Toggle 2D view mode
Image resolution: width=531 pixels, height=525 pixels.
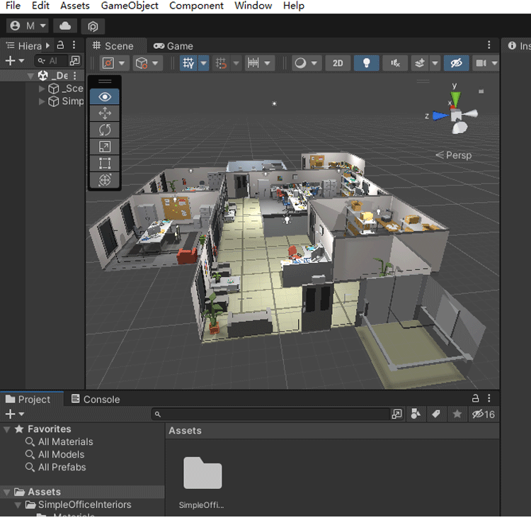tap(338, 63)
